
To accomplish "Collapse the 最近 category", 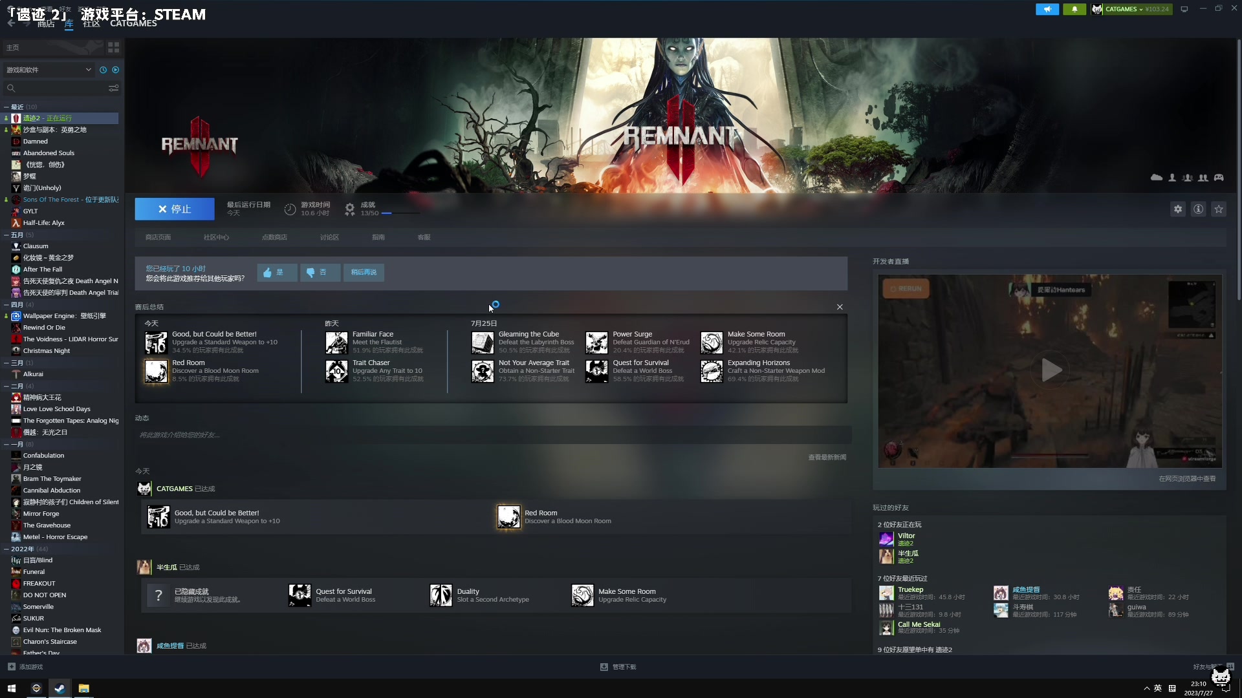I will [6, 107].
